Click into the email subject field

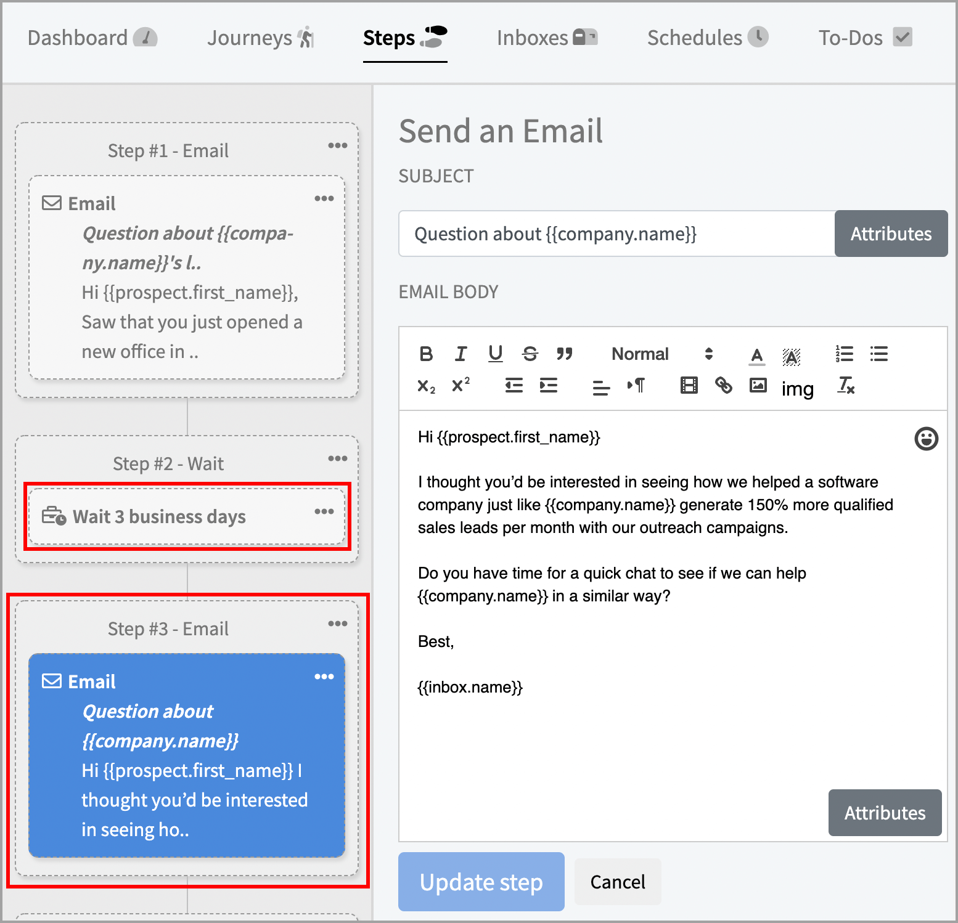(616, 234)
